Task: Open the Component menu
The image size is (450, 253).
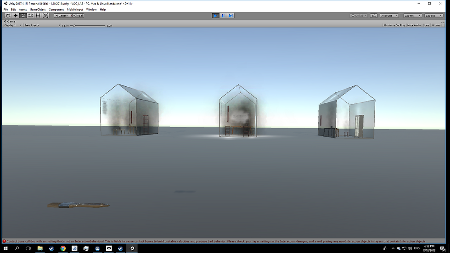Action: pyautogui.click(x=56, y=10)
